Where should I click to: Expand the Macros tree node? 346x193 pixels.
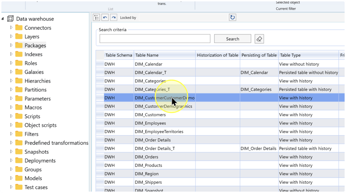11,107
